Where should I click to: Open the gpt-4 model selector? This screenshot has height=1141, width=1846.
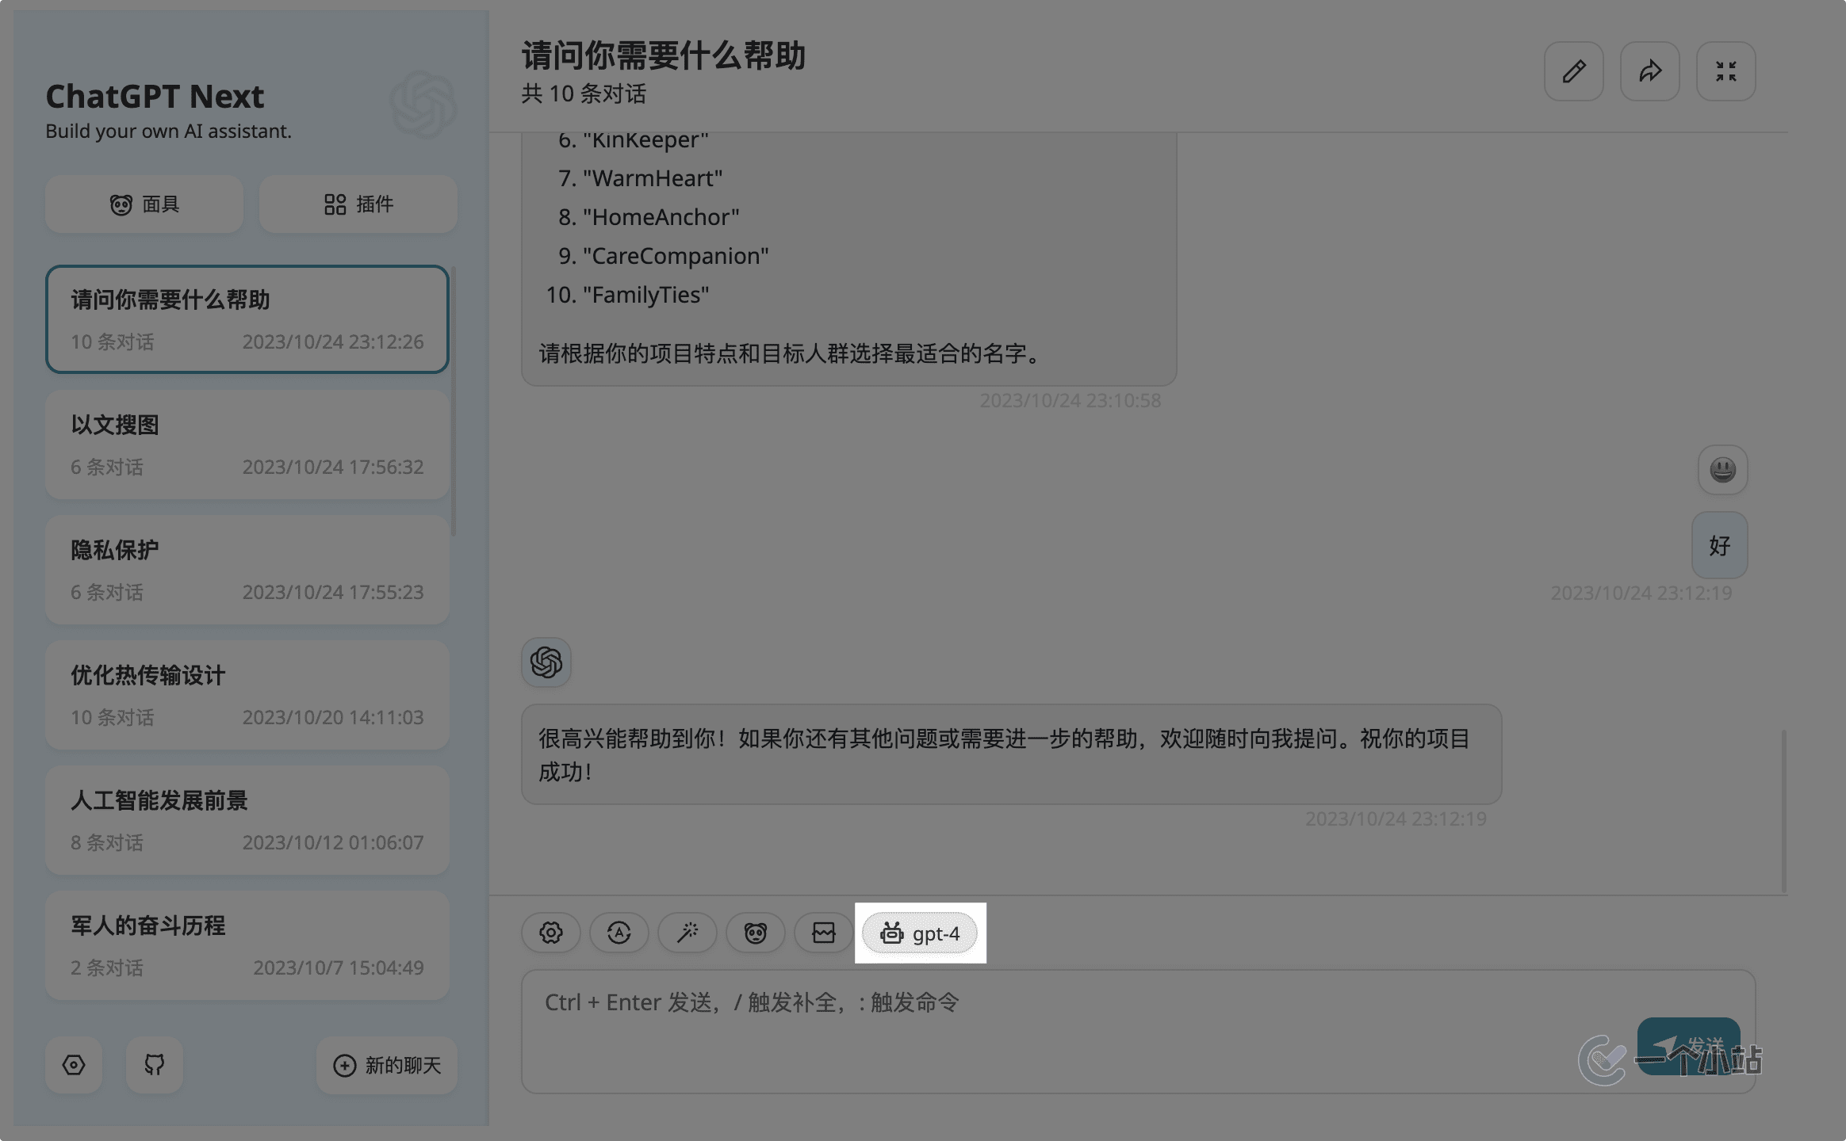point(920,933)
